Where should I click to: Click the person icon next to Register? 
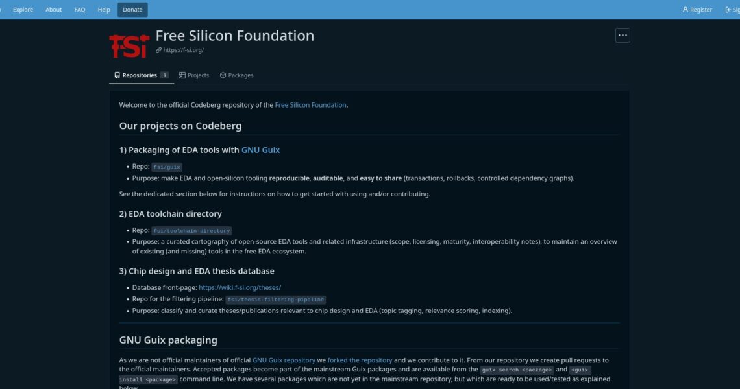coord(685,10)
